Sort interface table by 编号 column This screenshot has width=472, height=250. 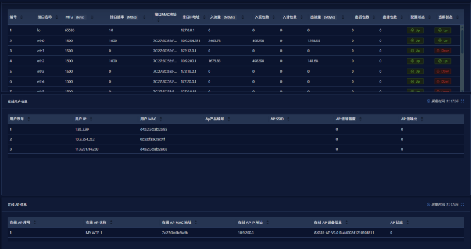pyautogui.click(x=22, y=17)
